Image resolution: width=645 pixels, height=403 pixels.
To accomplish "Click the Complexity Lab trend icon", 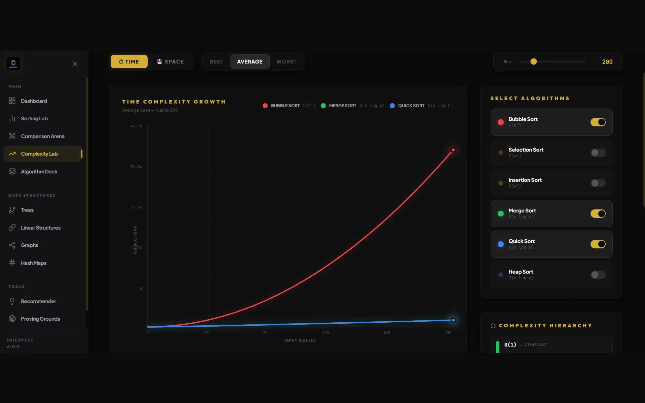I will click(x=12, y=154).
